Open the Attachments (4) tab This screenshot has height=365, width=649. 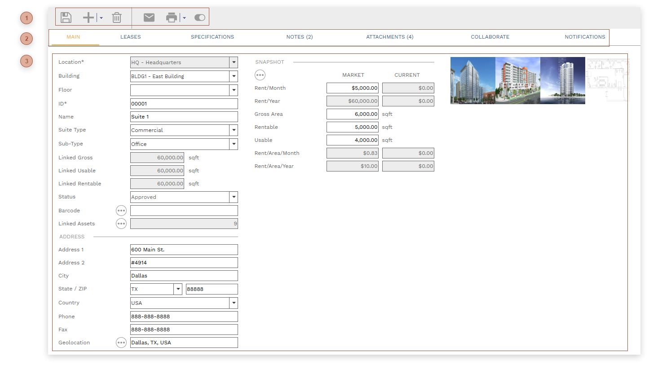(389, 37)
